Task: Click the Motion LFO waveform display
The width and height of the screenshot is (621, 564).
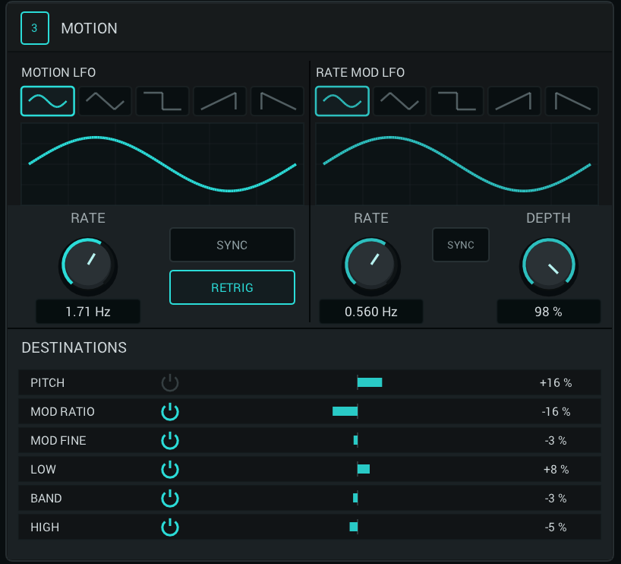Action: (x=162, y=164)
